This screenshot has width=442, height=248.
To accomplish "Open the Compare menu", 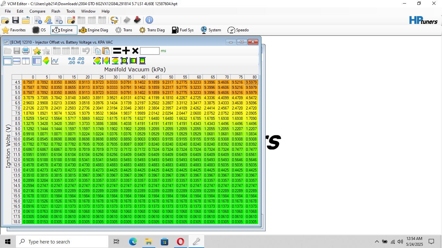I will point(38,11).
